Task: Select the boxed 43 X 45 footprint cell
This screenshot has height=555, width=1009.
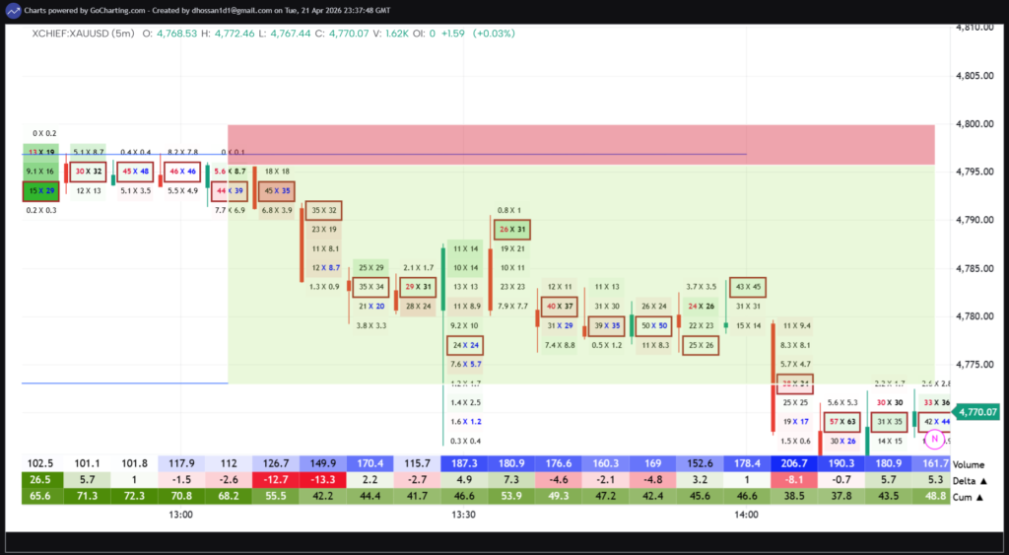Action: click(749, 287)
